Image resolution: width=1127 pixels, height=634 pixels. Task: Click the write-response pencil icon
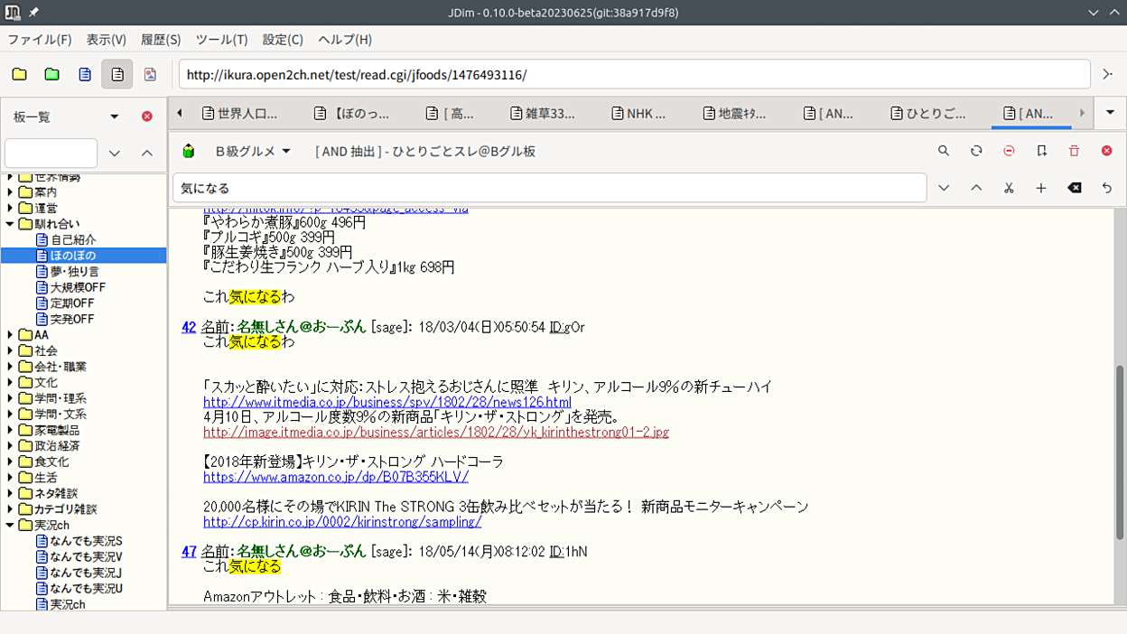point(188,151)
